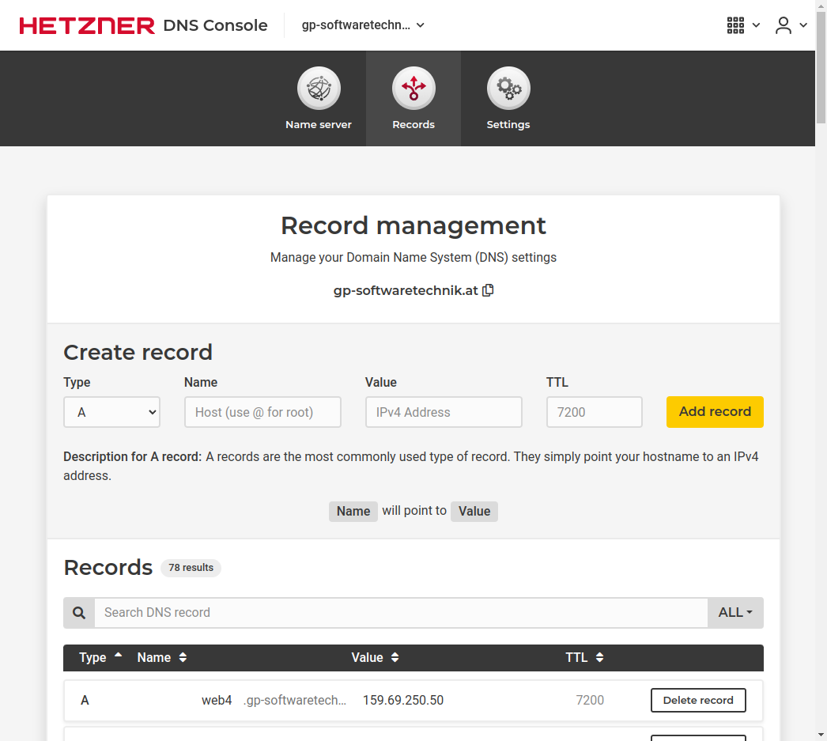The image size is (827, 741).
Task: Sort records by Value column
Action: click(x=375, y=657)
